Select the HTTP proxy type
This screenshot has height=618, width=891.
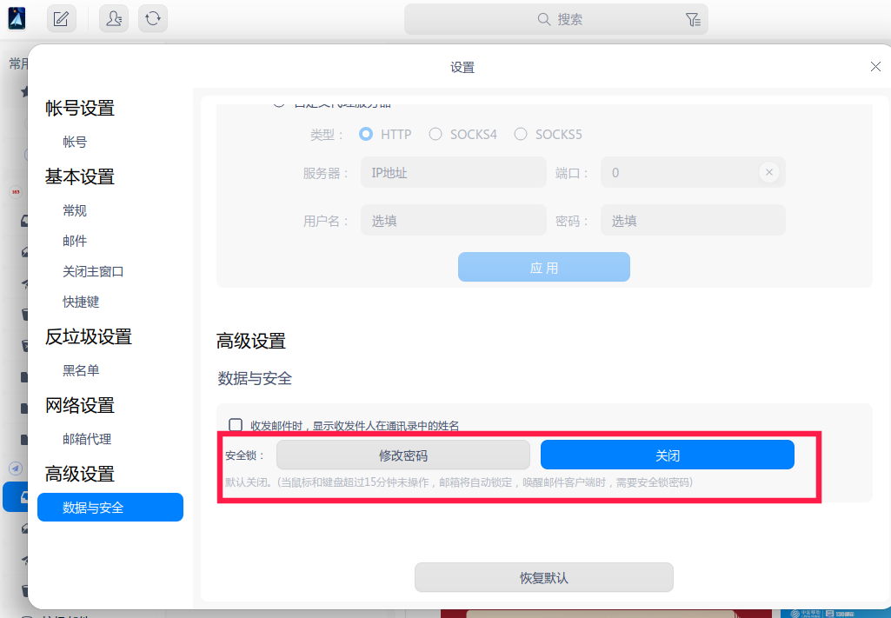[x=366, y=134]
